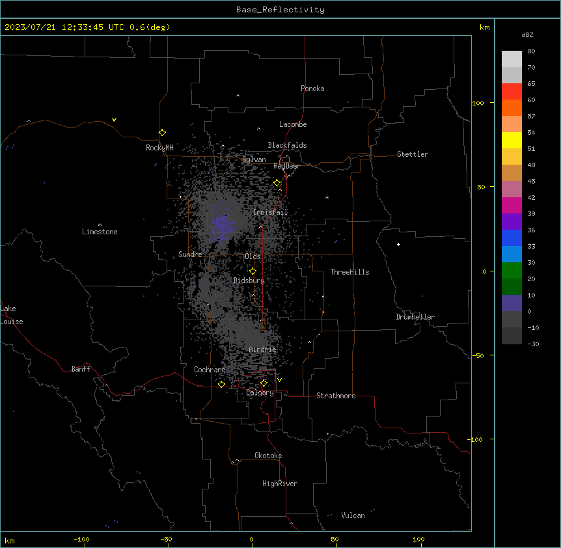The image size is (561, 548).
Task: Click the Base_Reflectivity title text
Action: point(280,10)
